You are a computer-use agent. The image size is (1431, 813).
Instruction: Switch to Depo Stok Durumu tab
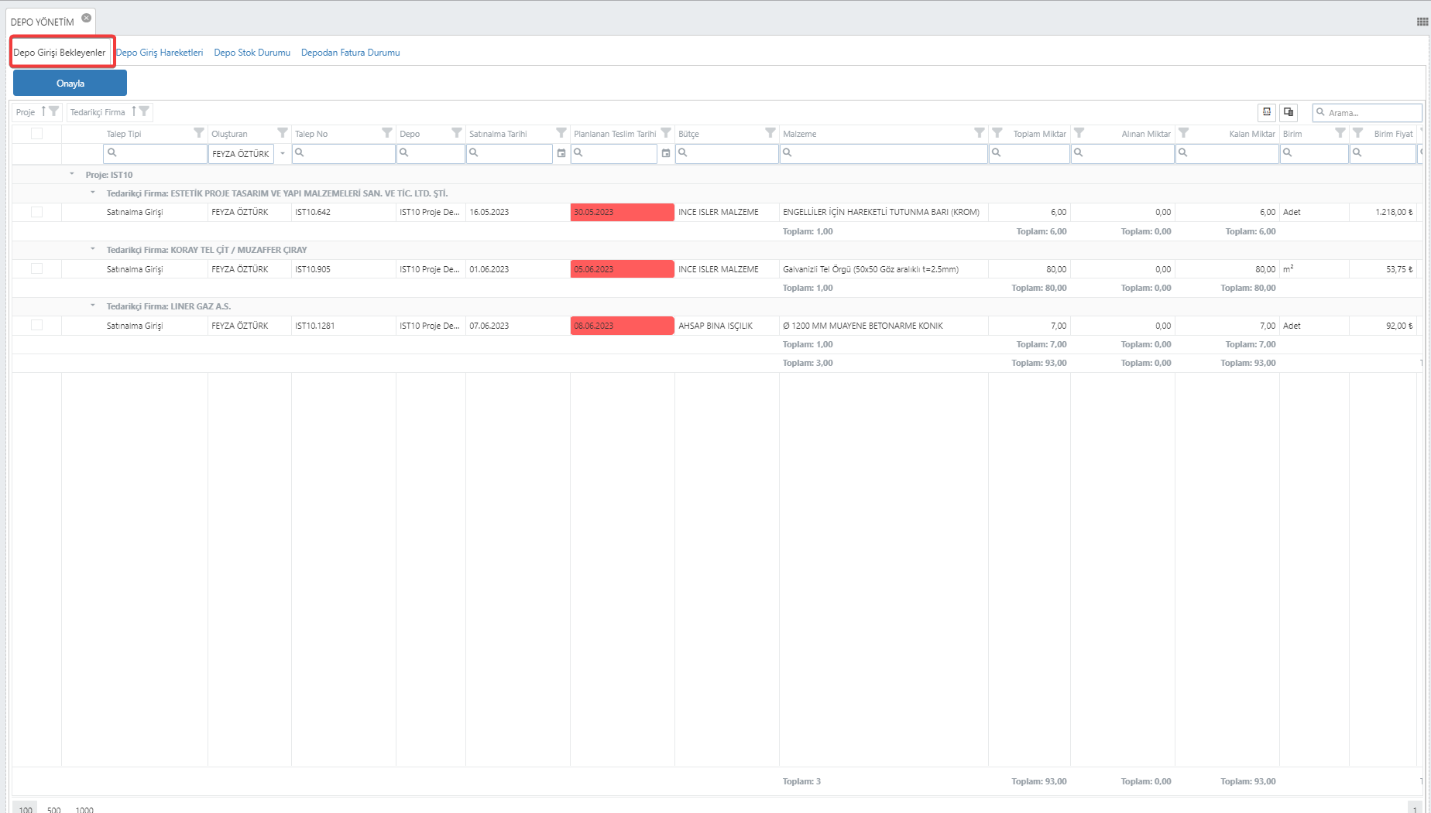tap(252, 53)
